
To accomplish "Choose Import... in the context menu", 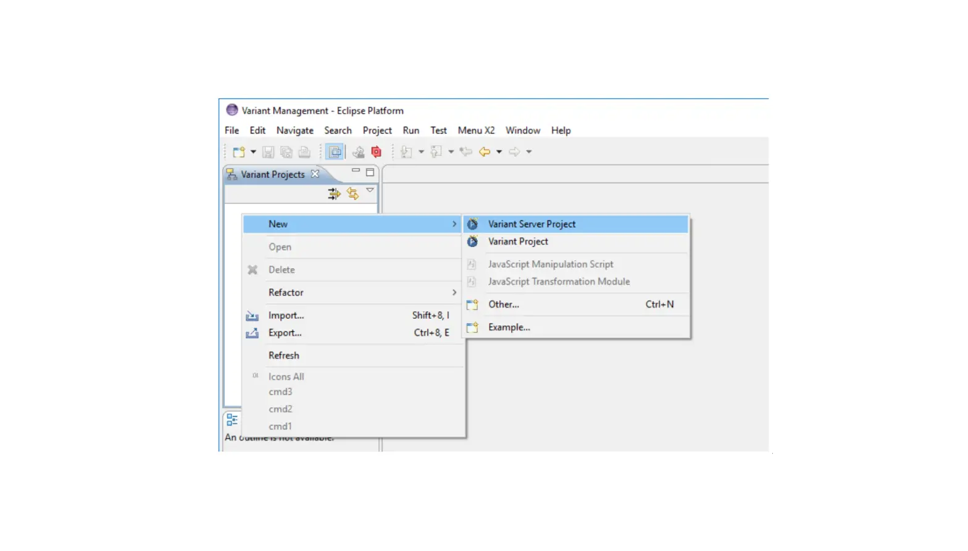I will [x=352, y=316].
